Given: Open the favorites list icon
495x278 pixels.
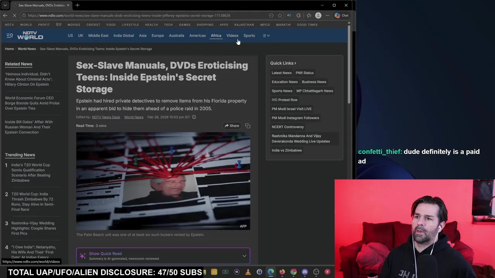Looking at the screenshot, I should tap(309, 15).
